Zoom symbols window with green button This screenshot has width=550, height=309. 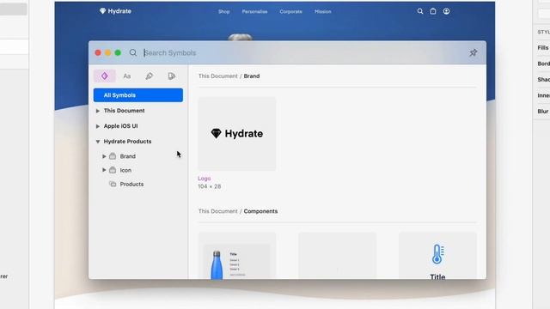(x=118, y=53)
